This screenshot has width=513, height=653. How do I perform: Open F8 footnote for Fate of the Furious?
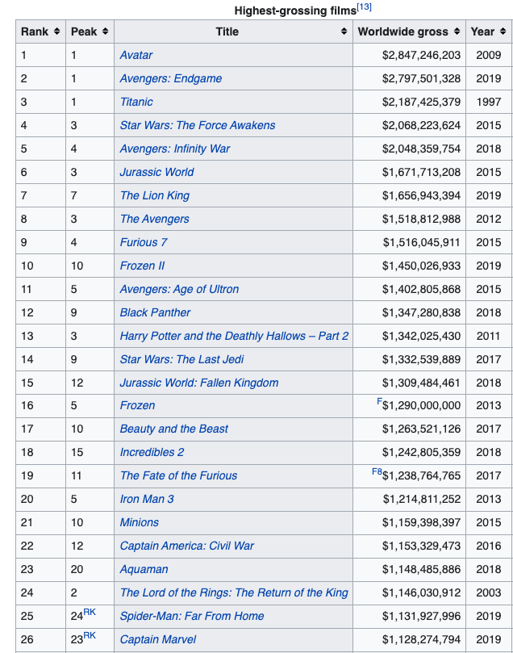(x=377, y=471)
